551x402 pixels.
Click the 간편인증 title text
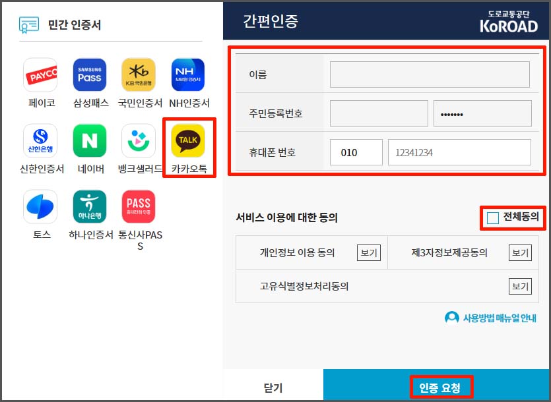(x=271, y=21)
